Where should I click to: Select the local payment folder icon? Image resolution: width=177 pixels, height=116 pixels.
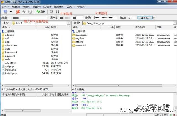3,56
